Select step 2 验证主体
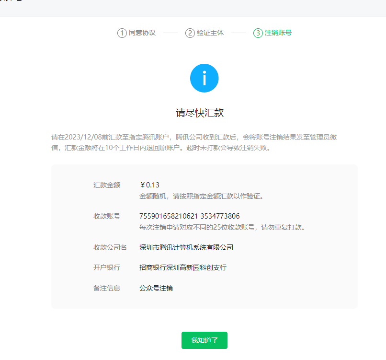The width and height of the screenshot is (386, 360). [204, 33]
